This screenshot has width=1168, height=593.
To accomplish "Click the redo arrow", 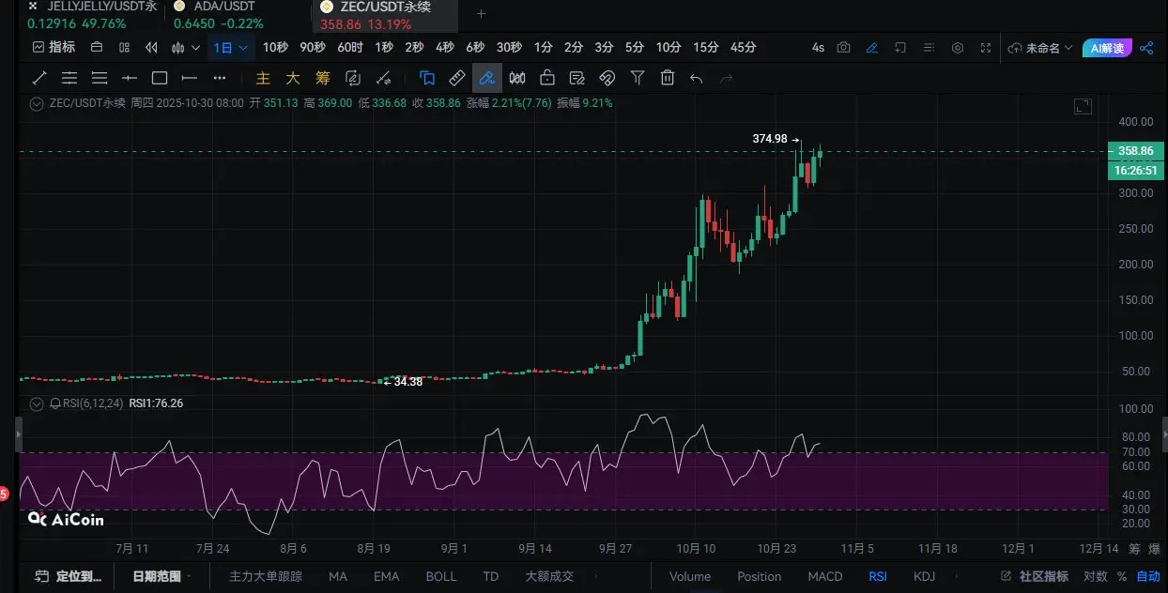I will [x=726, y=78].
